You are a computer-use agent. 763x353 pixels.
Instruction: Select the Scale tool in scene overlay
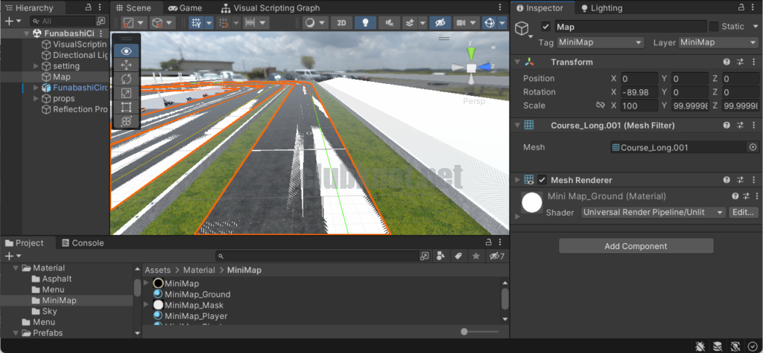point(126,93)
